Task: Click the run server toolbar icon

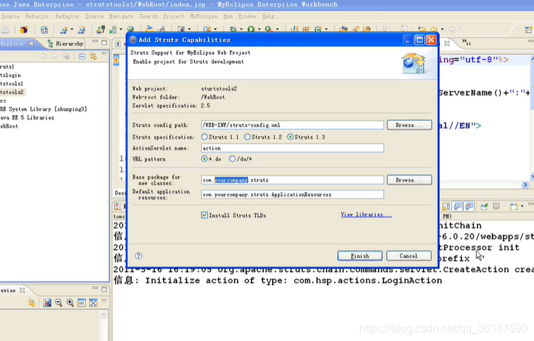Action: click(x=113, y=30)
